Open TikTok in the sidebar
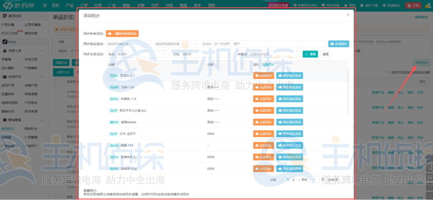This screenshot has height=200, width=433. [10, 42]
